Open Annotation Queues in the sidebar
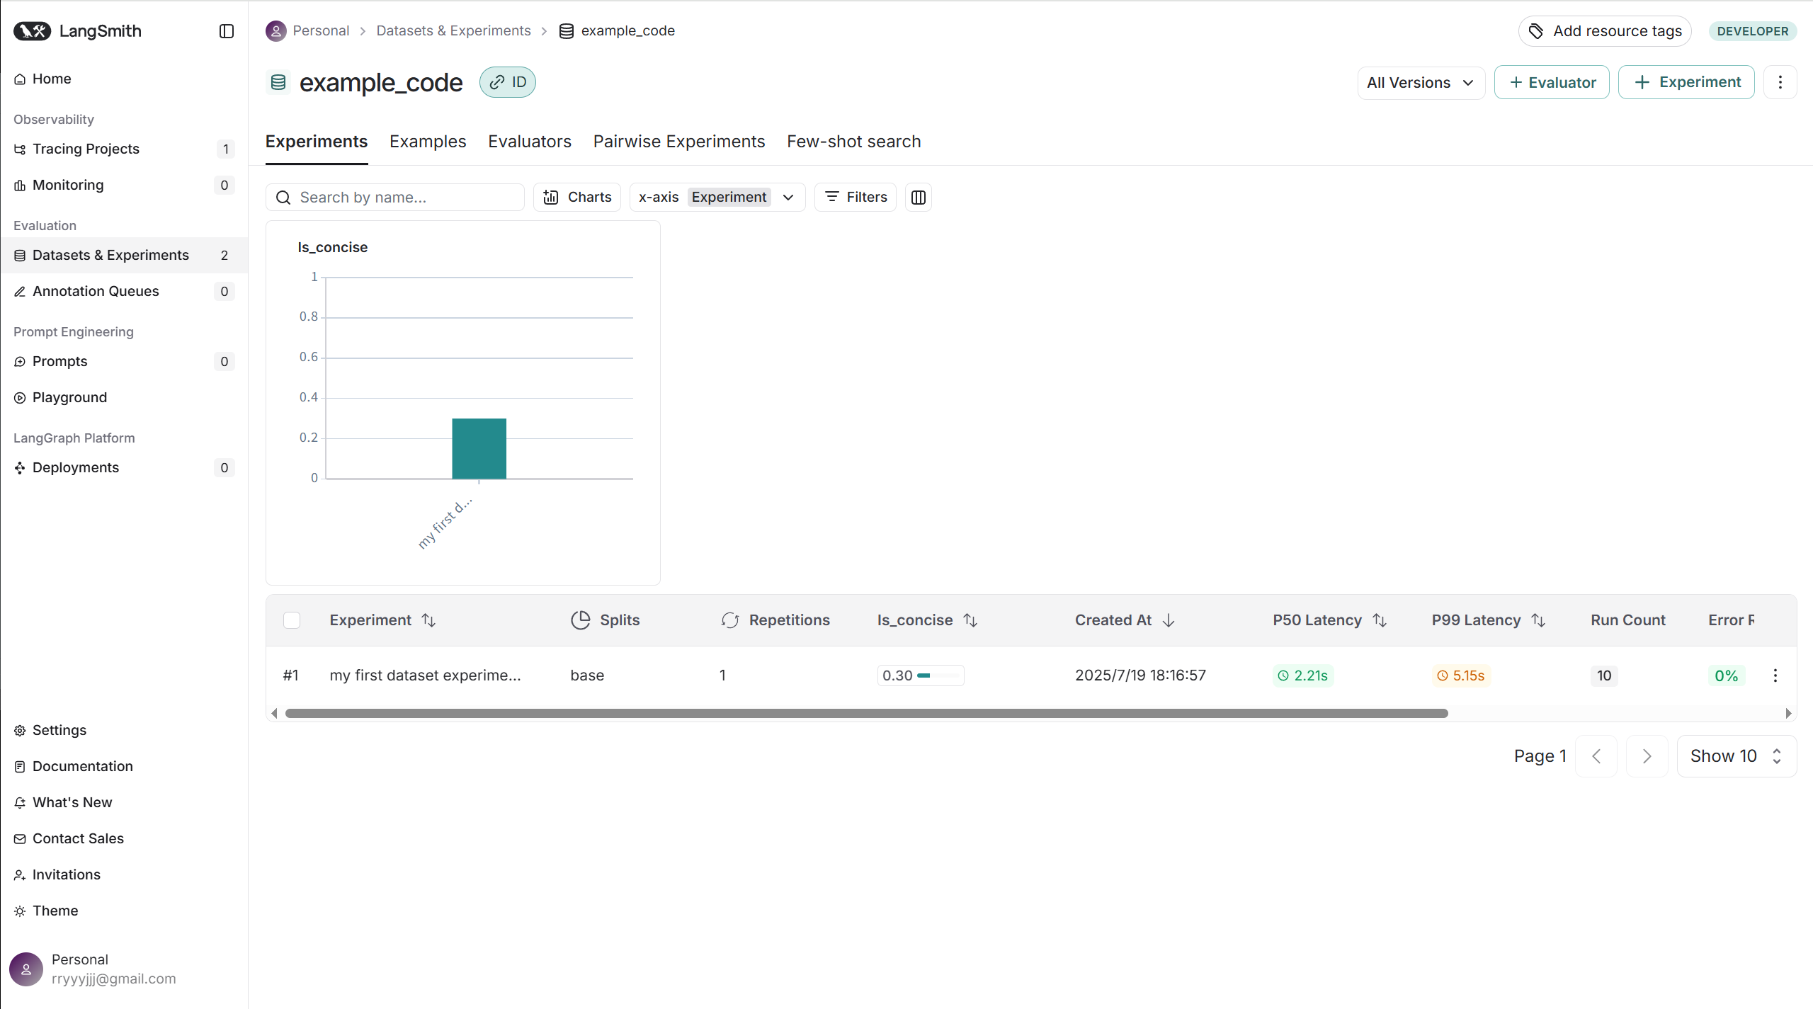 (x=123, y=291)
